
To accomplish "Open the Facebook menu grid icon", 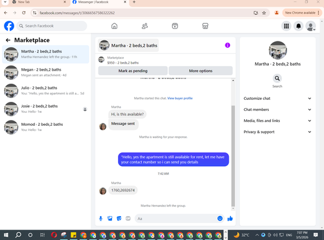I will [x=286, y=26].
